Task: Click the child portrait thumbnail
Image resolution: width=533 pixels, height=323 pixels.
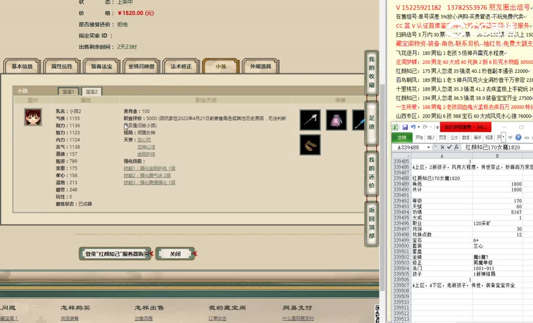Action: click(33, 117)
